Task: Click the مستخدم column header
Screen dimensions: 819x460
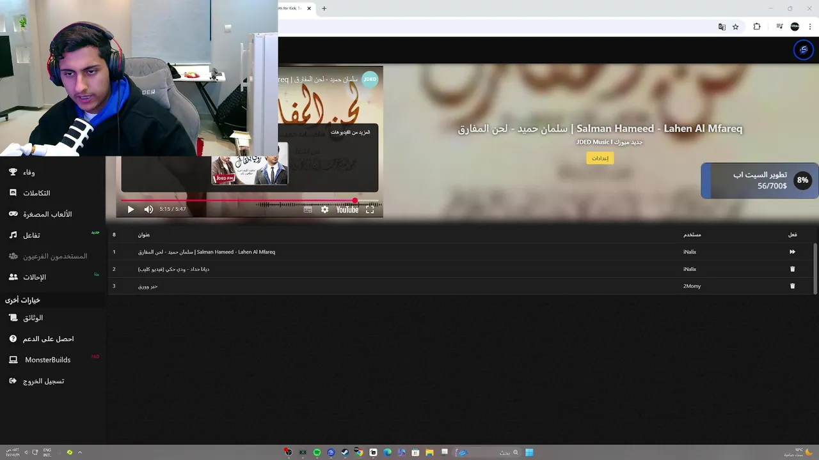Action: tap(692, 234)
